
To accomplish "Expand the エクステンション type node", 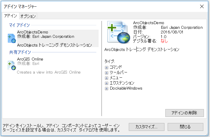I will point(106,83).
